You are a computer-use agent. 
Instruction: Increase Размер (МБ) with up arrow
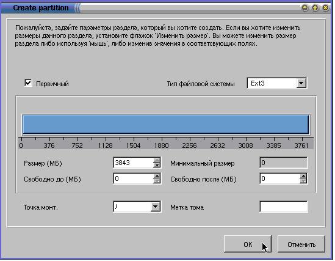click(157, 160)
